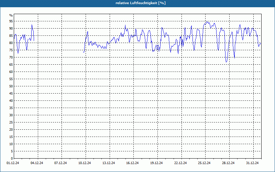Click the x-axis date 25.12.24

(x=204, y=163)
